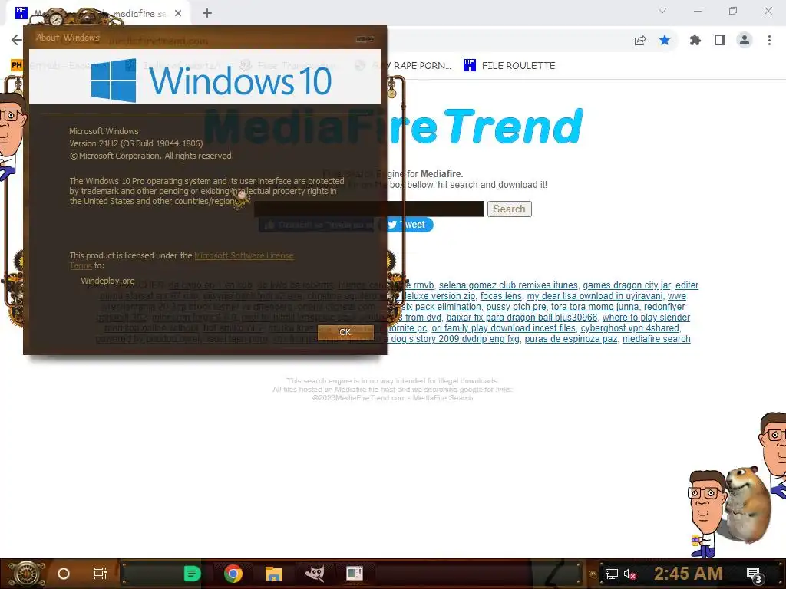The height and width of the screenshot is (589, 786).
Task: Open the 'editer' link
Action: point(687,285)
